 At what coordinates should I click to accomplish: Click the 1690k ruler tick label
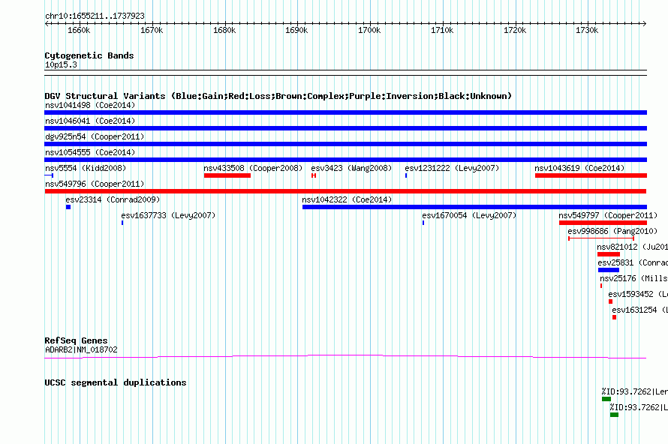point(296,30)
